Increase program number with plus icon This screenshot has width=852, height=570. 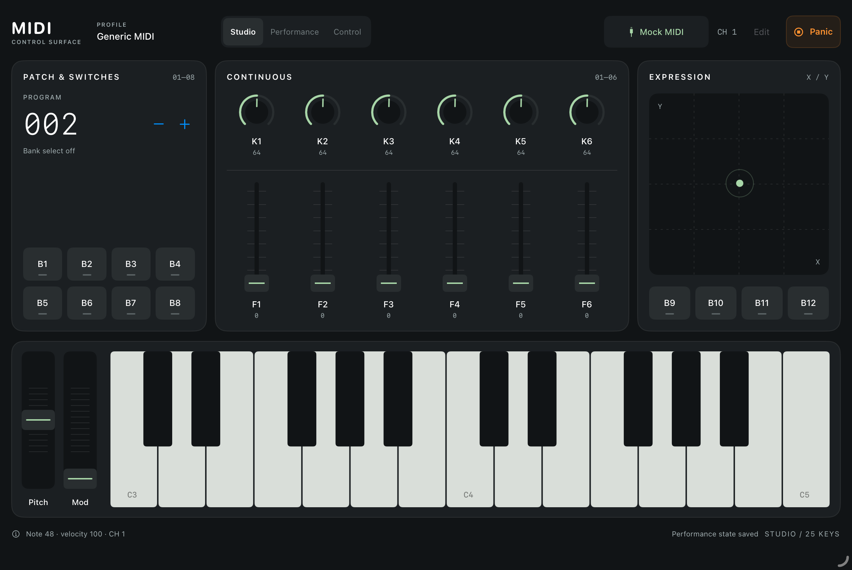(x=185, y=124)
